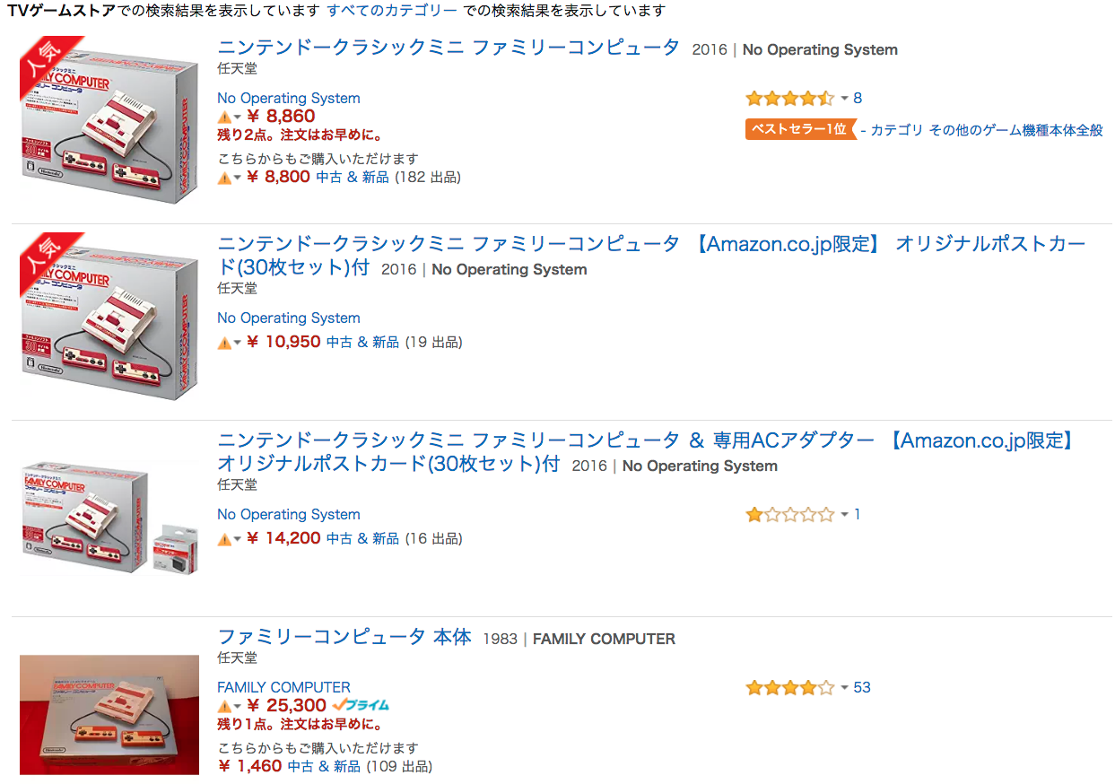Click warning icon beside ¥ 25,300 price
Screen dimensions: 1115x784
tap(224, 707)
